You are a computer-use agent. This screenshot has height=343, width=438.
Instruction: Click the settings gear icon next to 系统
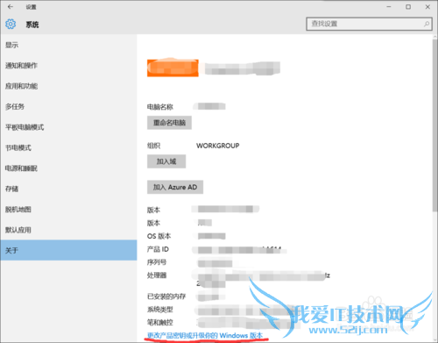11,24
